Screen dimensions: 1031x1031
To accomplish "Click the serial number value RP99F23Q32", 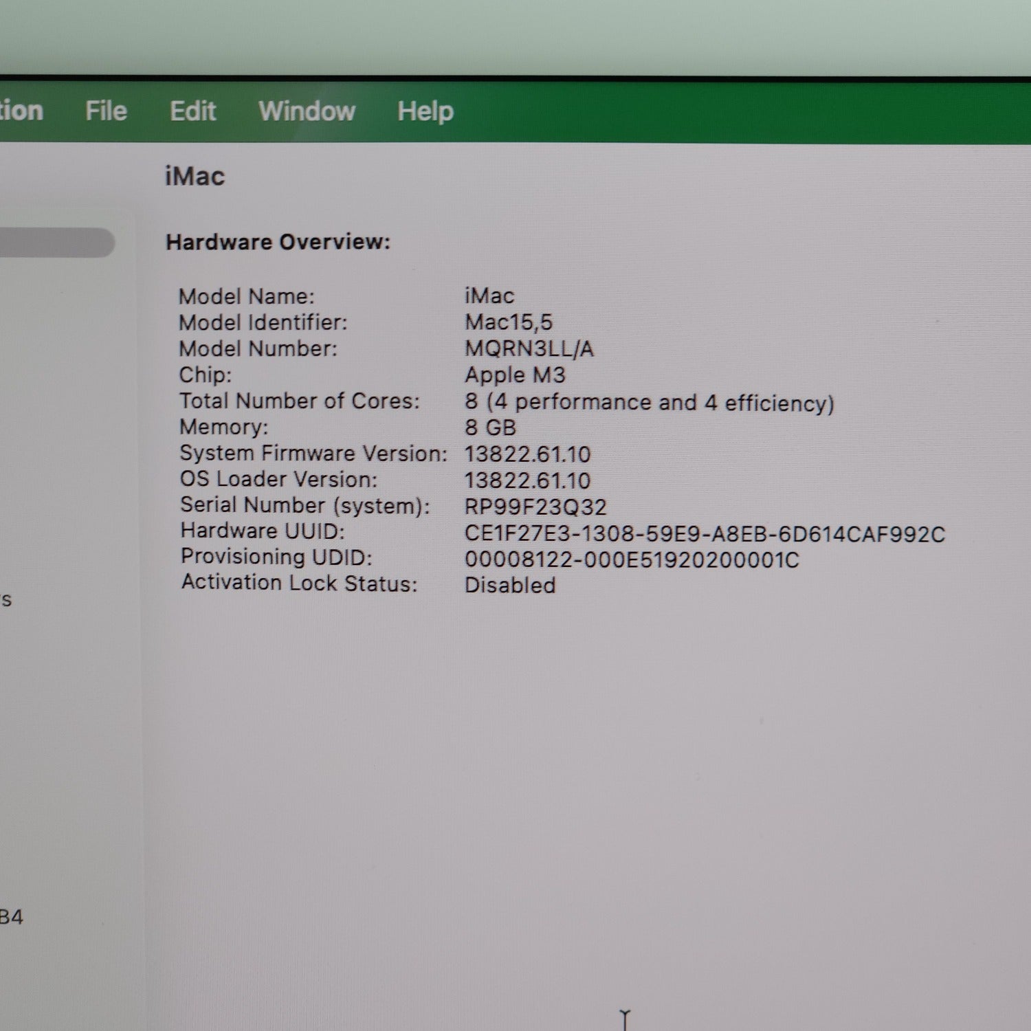I will [535, 507].
